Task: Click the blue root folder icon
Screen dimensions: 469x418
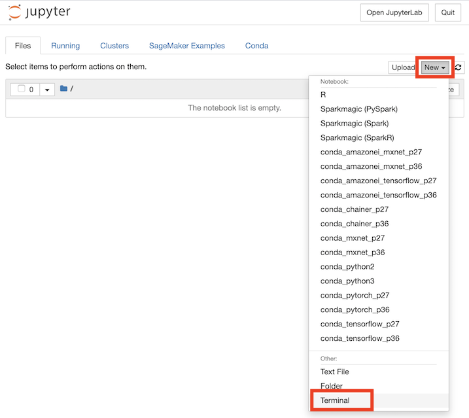Action: click(x=63, y=88)
